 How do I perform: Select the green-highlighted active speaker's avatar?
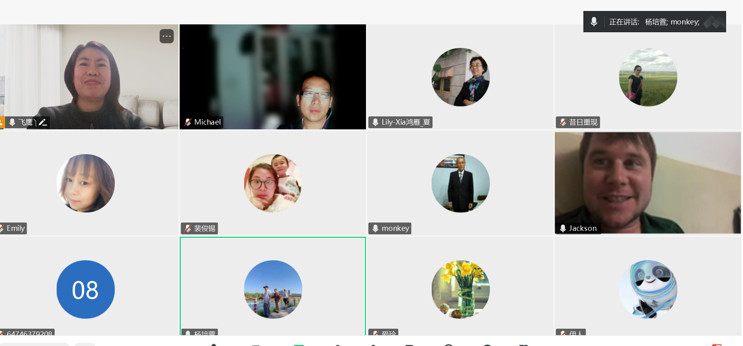pos(273,289)
